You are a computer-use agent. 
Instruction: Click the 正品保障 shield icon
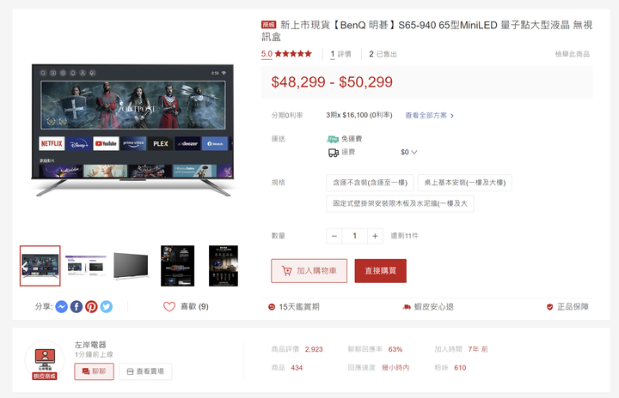(x=549, y=307)
